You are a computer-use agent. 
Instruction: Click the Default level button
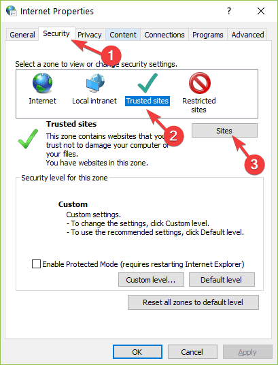pyautogui.click(x=222, y=280)
